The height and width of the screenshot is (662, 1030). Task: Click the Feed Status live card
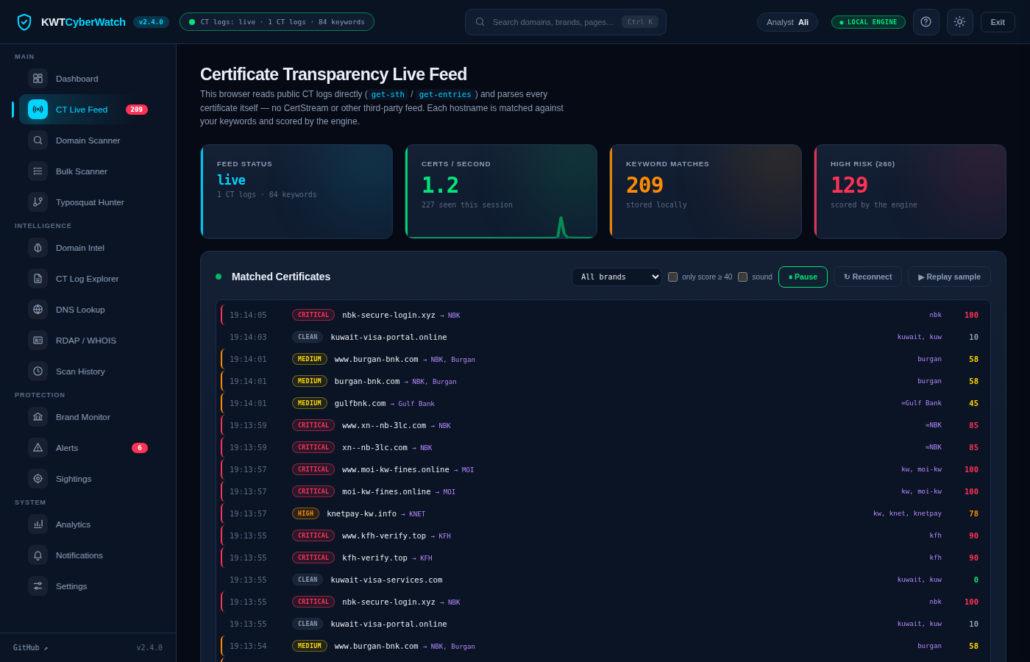(296, 191)
